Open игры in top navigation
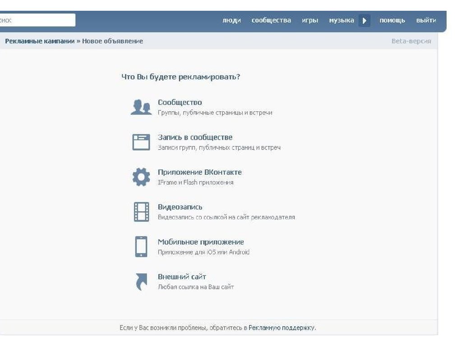462x346 pixels. click(310, 20)
